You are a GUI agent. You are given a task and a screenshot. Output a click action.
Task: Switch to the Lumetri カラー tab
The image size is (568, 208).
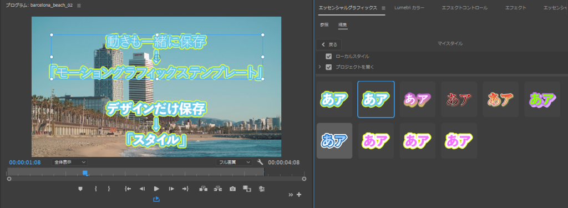(409, 8)
